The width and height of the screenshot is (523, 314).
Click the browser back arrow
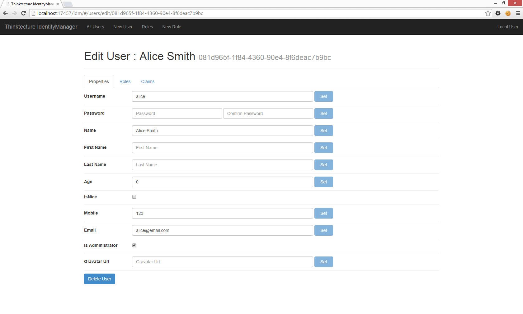[x=5, y=13]
